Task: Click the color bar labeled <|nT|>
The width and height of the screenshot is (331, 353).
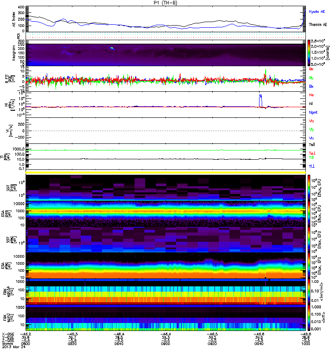Action: [309, 318]
